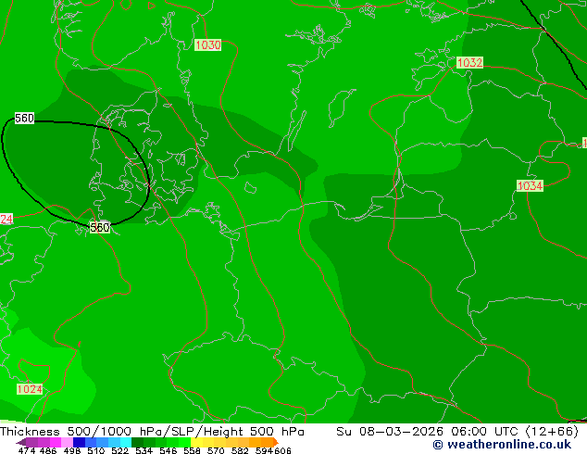
Task: Click the 582 legend value
Action: [240, 450]
